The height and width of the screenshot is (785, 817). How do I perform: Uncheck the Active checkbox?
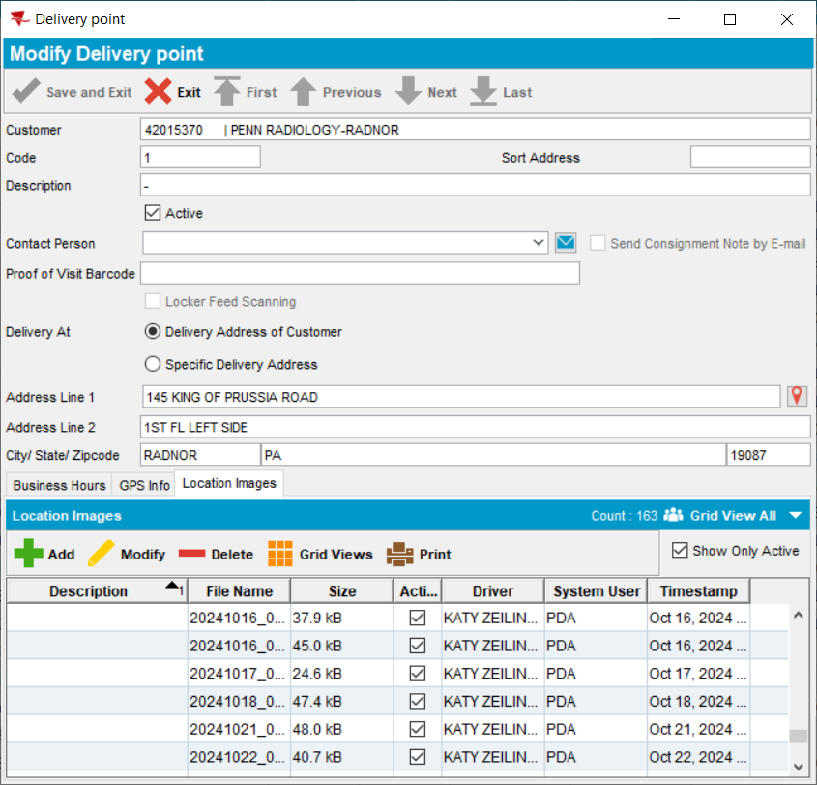point(152,213)
